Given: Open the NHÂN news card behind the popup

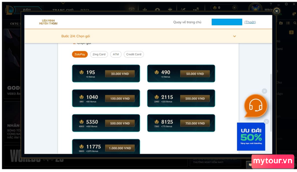Looking at the screenshot, I should [x=12, y=122].
